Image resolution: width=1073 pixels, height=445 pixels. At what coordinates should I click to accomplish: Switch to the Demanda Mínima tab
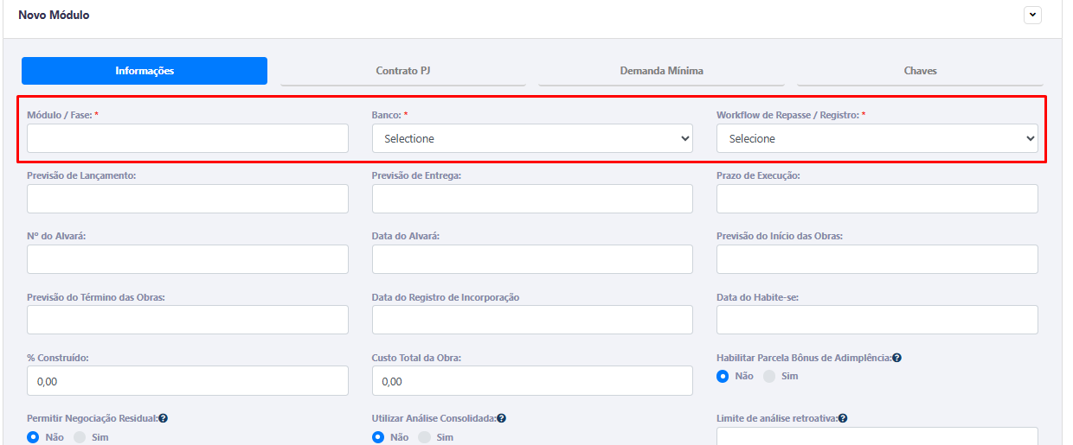point(661,71)
